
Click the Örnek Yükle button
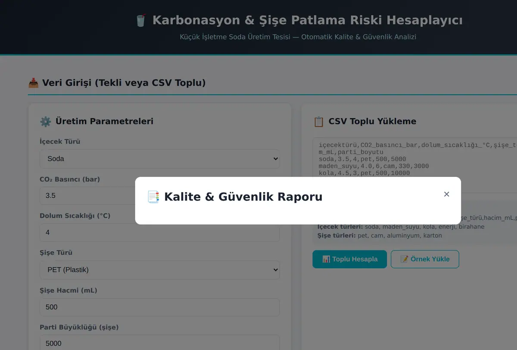[425, 259]
